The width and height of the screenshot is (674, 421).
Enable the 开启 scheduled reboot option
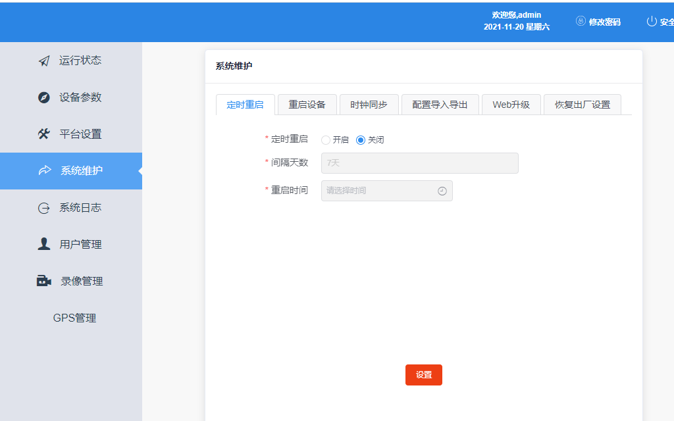coord(326,139)
